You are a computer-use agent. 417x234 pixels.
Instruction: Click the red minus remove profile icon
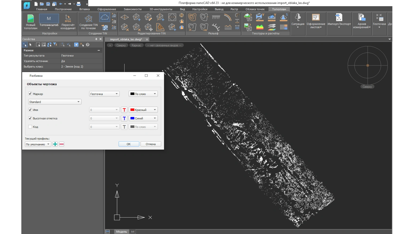[61, 144]
